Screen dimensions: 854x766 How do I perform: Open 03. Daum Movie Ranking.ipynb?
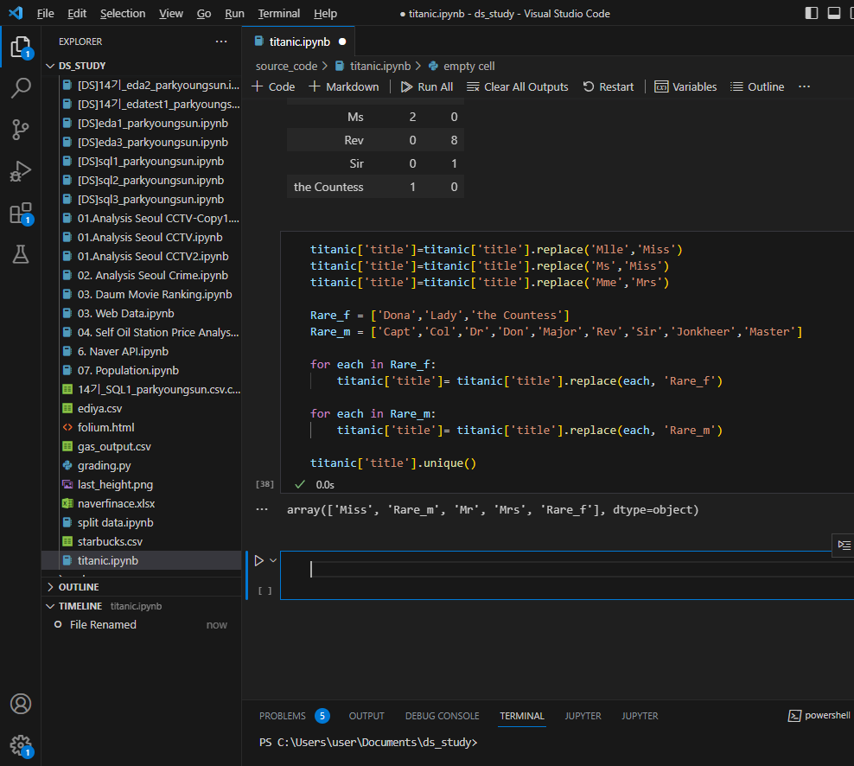pos(155,294)
